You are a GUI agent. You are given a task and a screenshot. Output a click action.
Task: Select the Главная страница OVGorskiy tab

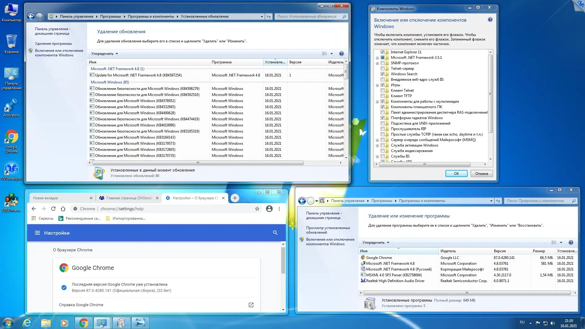click(129, 198)
